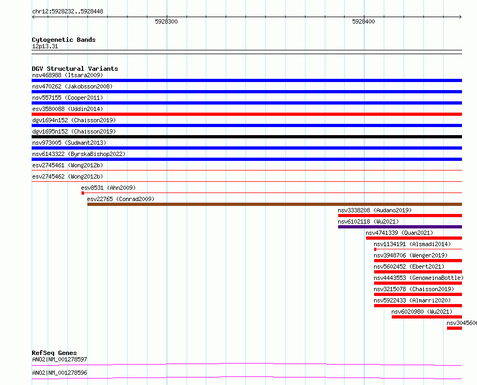Click nsv4741339 (Quan2021) label
Viewport: 477px width, 385px height.
coord(399,233)
